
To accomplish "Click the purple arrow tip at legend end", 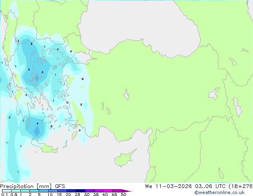I will [126, 191].
